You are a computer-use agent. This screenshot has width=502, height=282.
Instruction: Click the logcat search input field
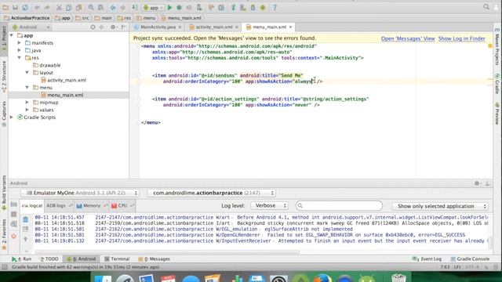[x=339, y=205]
